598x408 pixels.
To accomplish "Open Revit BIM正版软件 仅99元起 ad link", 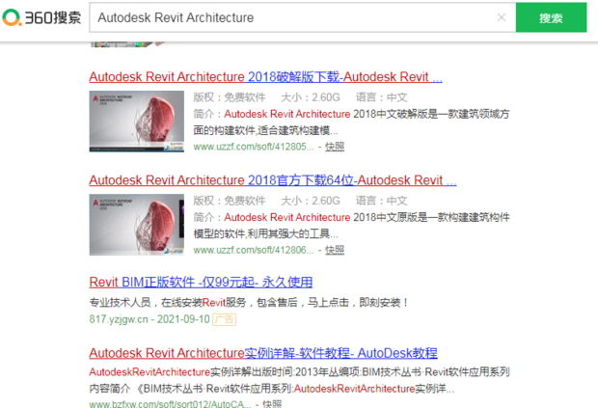I will (201, 283).
